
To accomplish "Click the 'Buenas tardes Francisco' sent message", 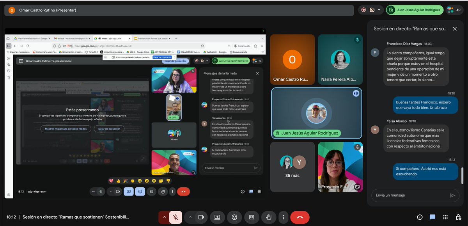I will click(x=426, y=105).
